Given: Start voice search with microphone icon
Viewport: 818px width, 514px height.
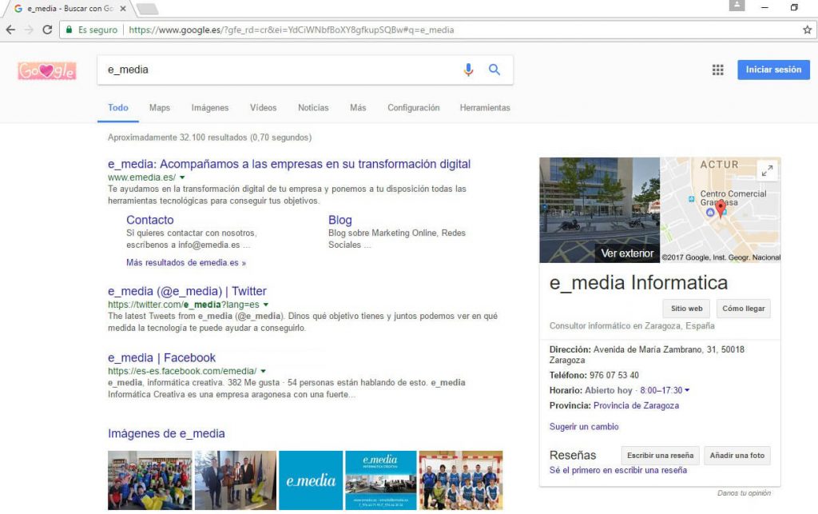Looking at the screenshot, I should pos(468,70).
